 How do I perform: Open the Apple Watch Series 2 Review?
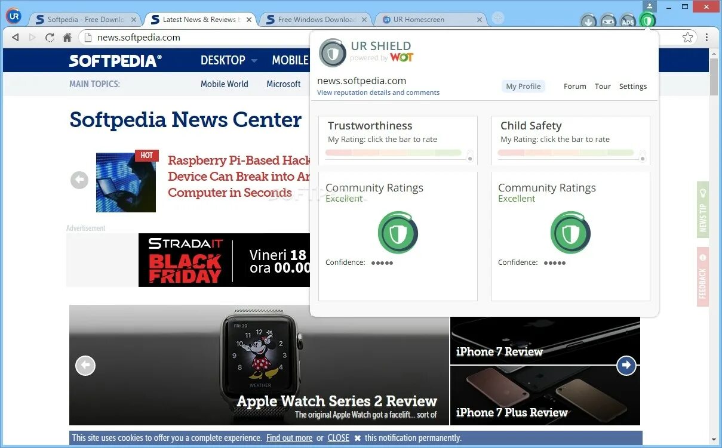pyautogui.click(x=337, y=401)
